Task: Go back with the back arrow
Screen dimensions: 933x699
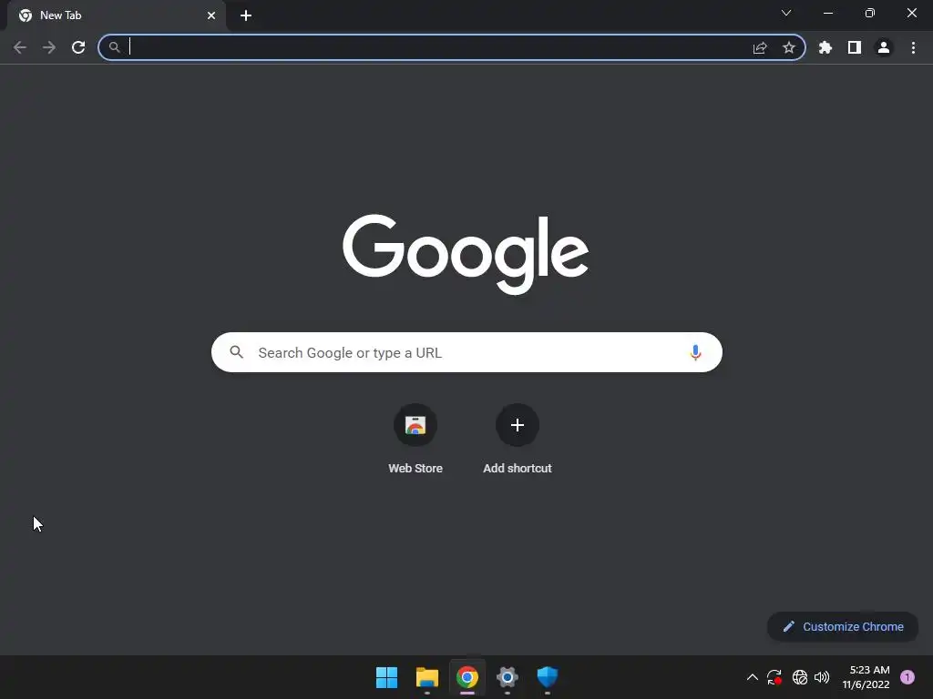Action: pyautogui.click(x=20, y=47)
